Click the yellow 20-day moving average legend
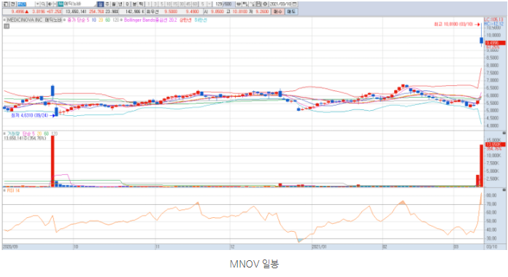The width and height of the screenshot is (508, 277). click(x=101, y=20)
